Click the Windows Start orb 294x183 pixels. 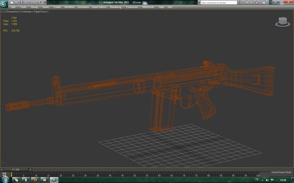coord(5,180)
